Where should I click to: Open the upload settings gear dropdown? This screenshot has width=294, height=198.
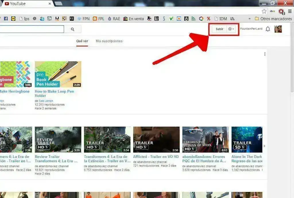click(230, 29)
